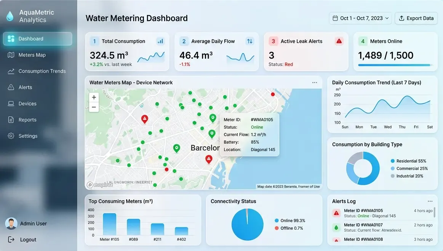This screenshot has height=251, width=443.
Task: Click the Industrial 20% legend entry
Action: pyautogui.click(x=407, y=176)
